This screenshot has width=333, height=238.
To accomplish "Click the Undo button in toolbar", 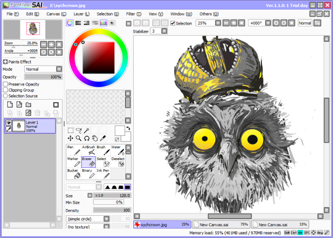I will click(x=137, y=23).
